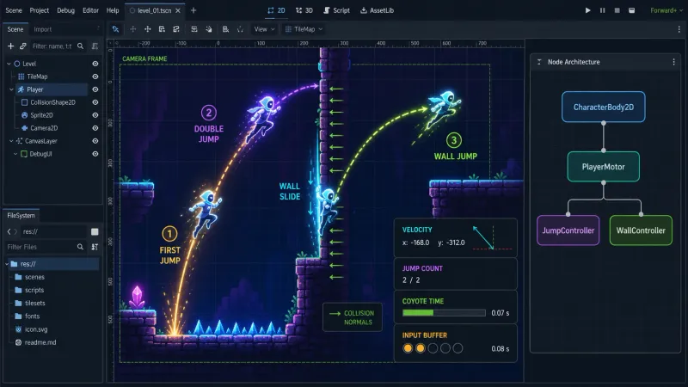Collapse the DebugUI node chevron
Screen dimensions: 688x387
pos(15,154)
